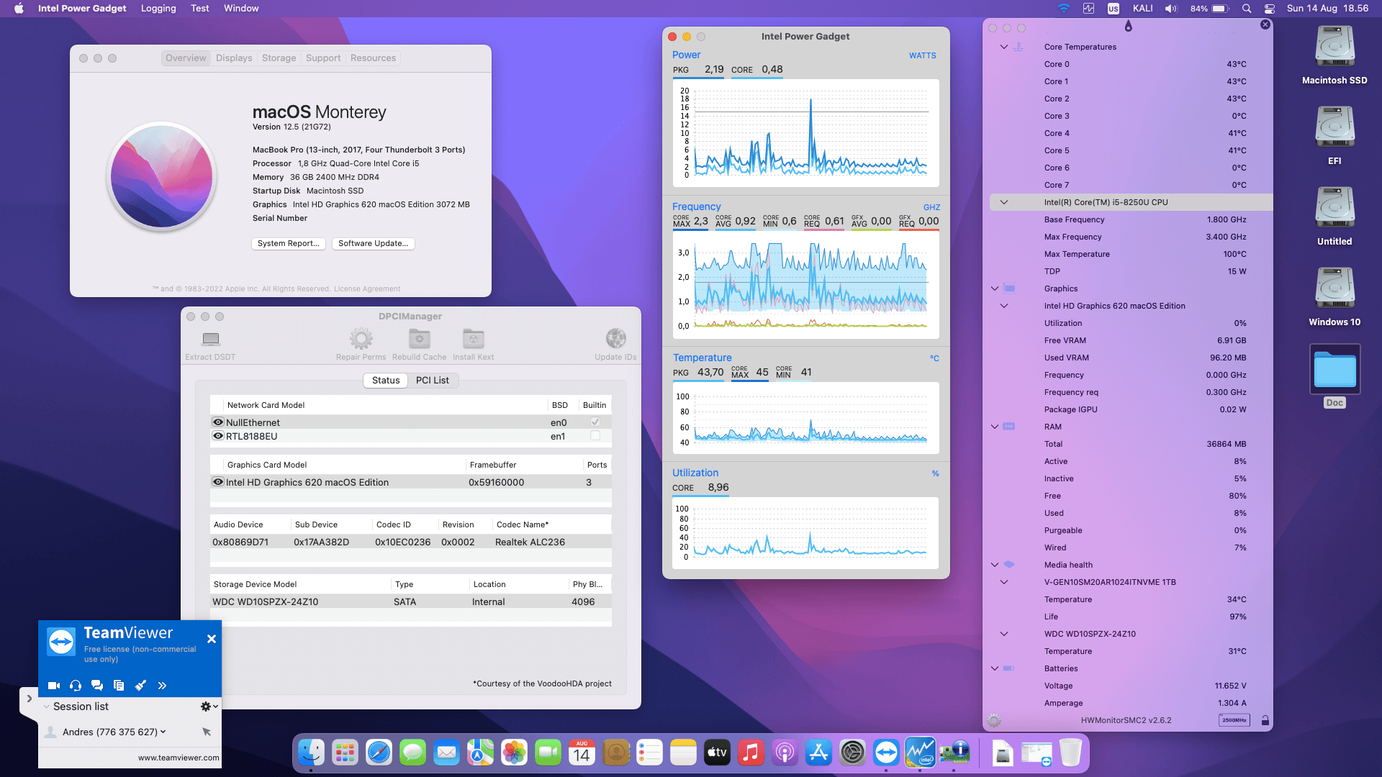
Task: Click the flame icon atop HWMonitor window
Action: click(x=1128, y=26)
